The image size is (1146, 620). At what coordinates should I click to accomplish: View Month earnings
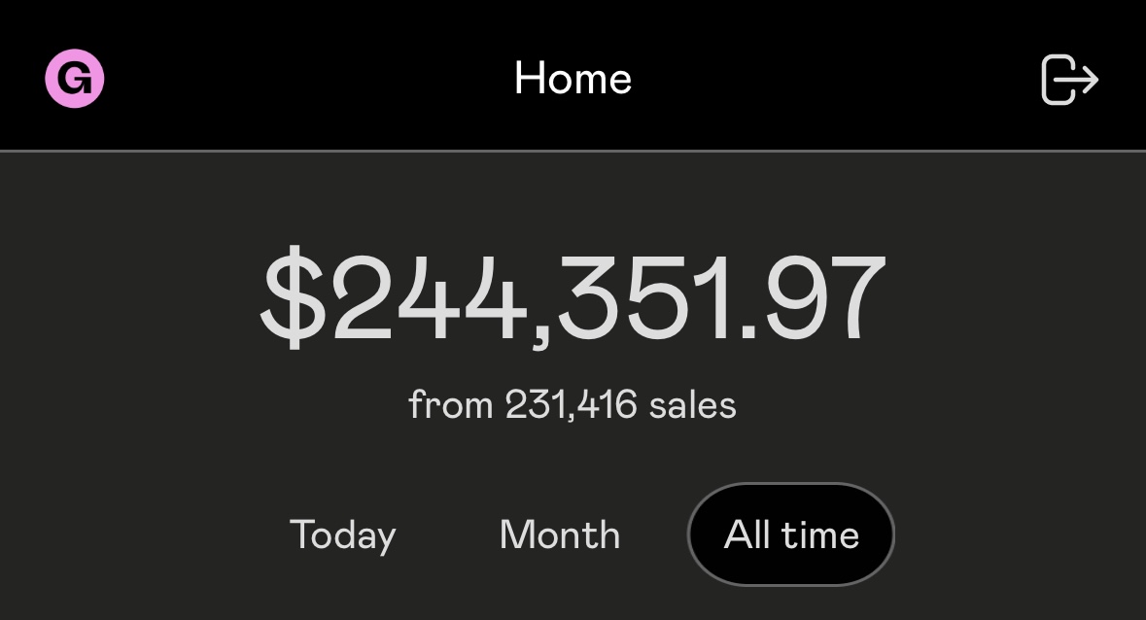559,534
